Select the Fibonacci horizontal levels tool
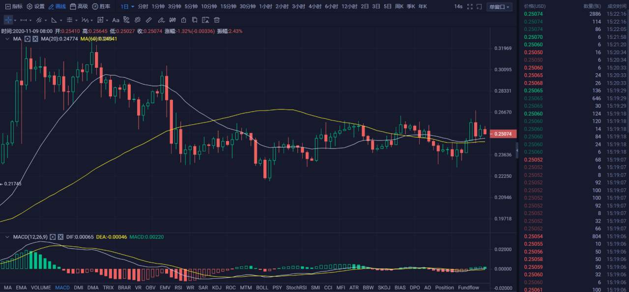Screen dimensions: 629x292 pos(69,20)
